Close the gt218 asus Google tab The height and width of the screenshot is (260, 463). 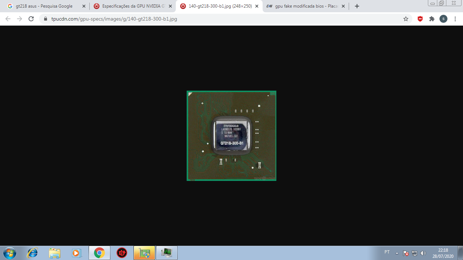(x=84, y=6)
